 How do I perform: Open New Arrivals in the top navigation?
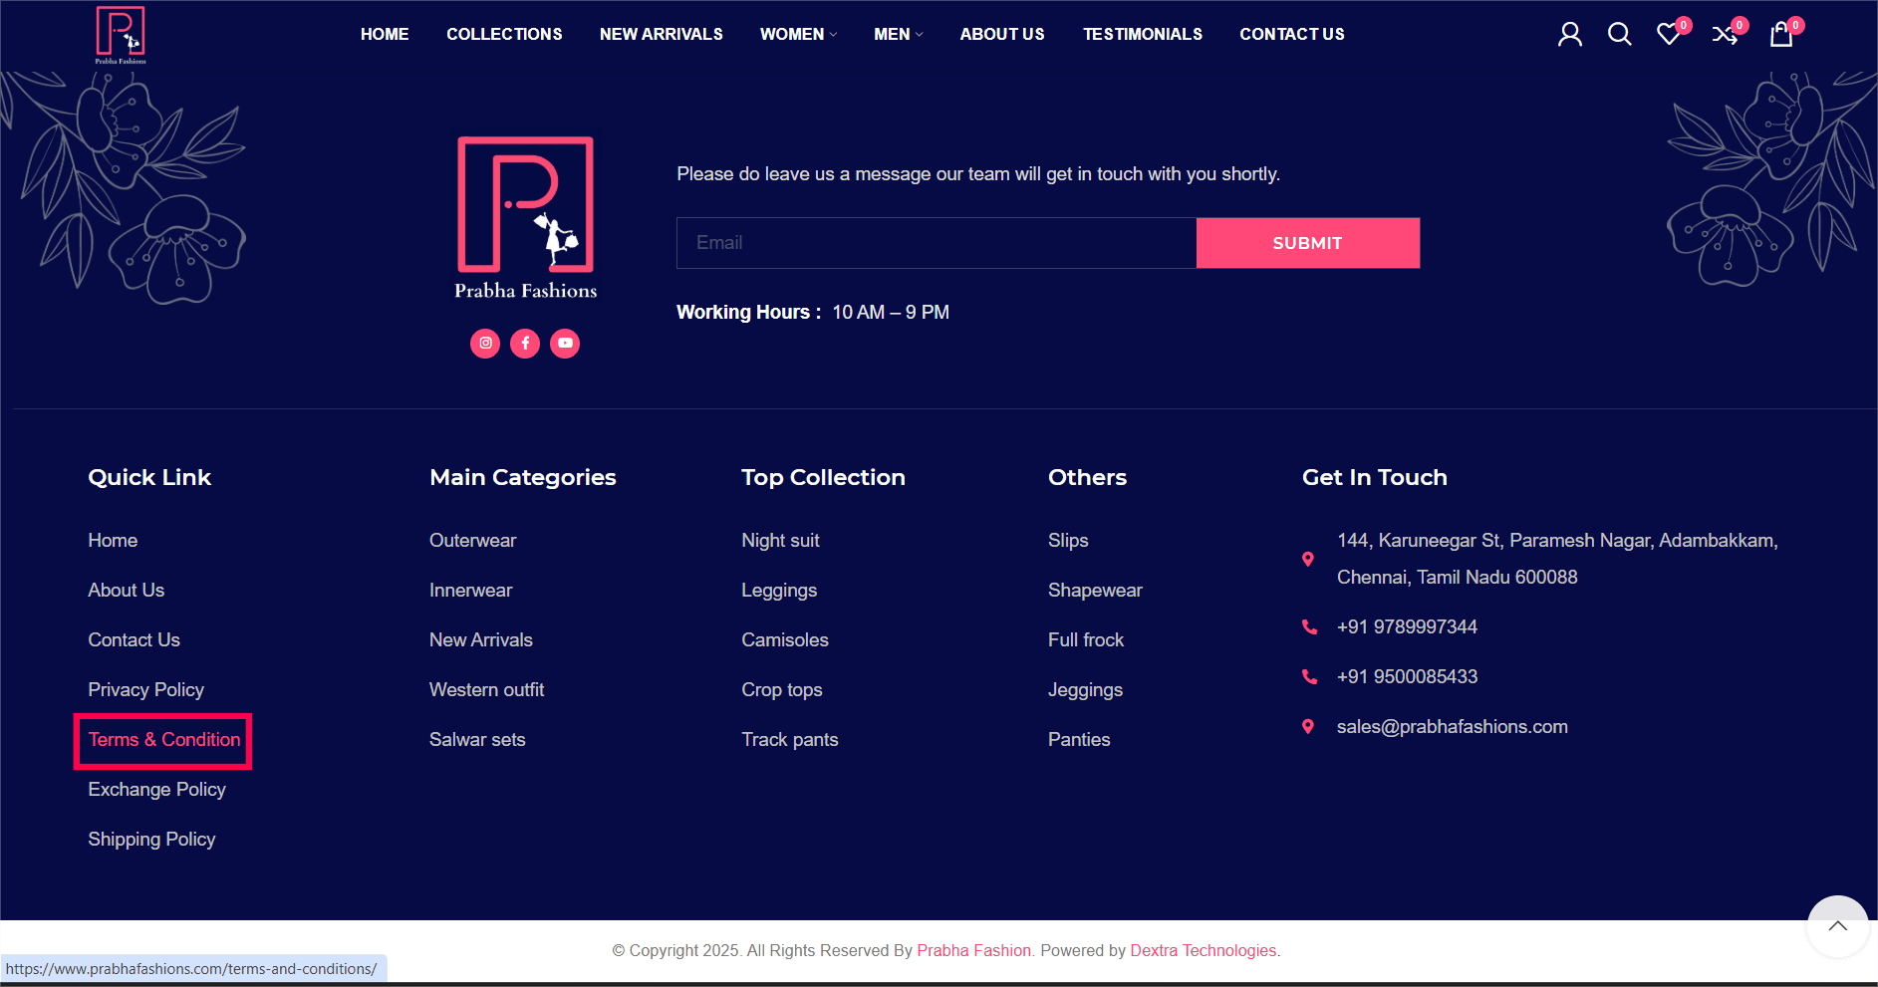coord(662,35)
